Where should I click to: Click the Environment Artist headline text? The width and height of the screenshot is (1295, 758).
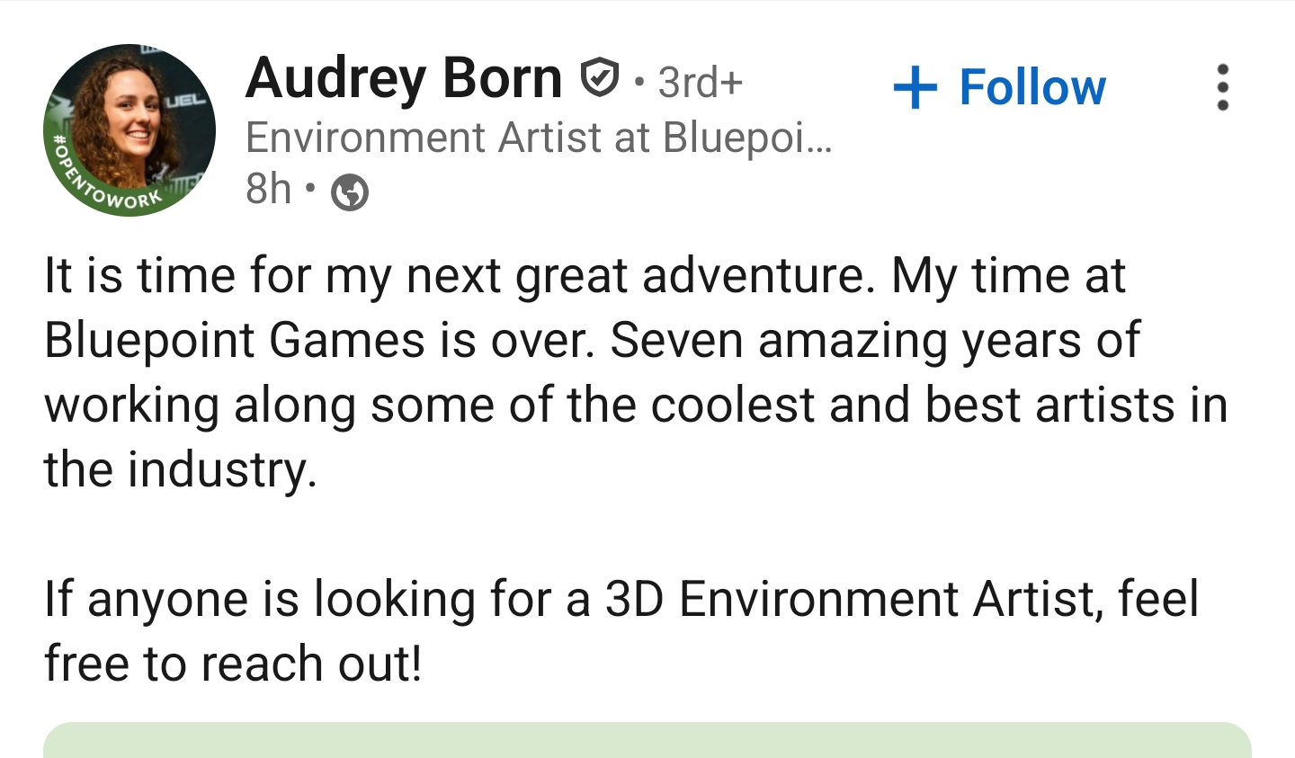pyautogui.click(x=538, y=138)
